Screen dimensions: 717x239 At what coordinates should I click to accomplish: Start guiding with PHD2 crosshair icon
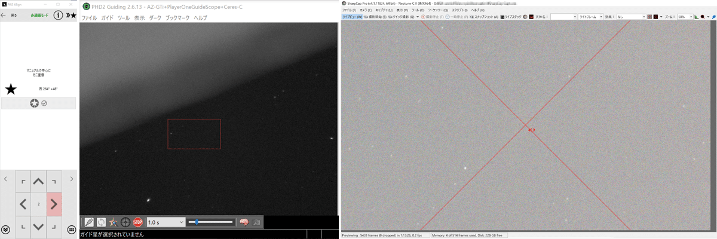pos(125,222)
